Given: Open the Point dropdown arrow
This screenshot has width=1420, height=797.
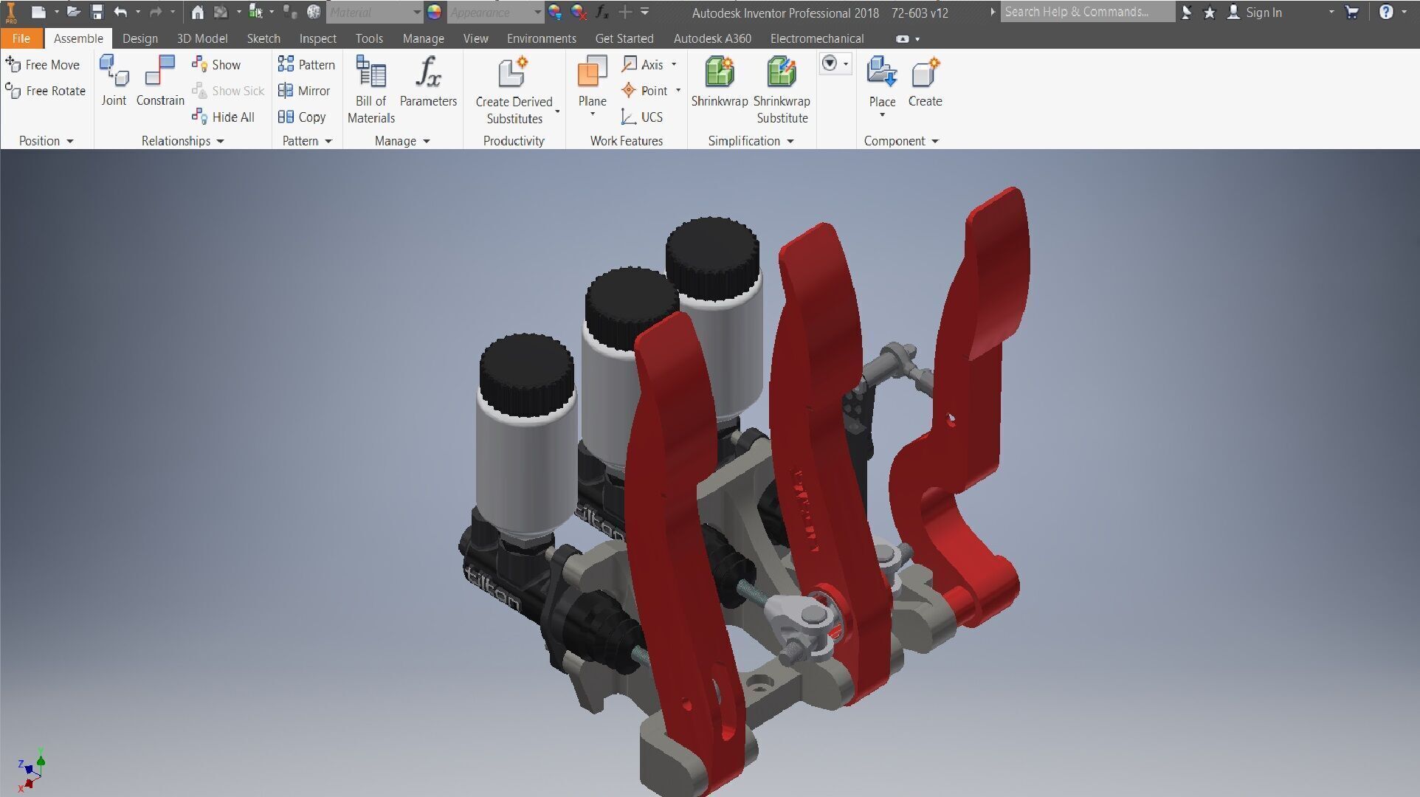Looking at the screenshot, I should click(678, 91).
